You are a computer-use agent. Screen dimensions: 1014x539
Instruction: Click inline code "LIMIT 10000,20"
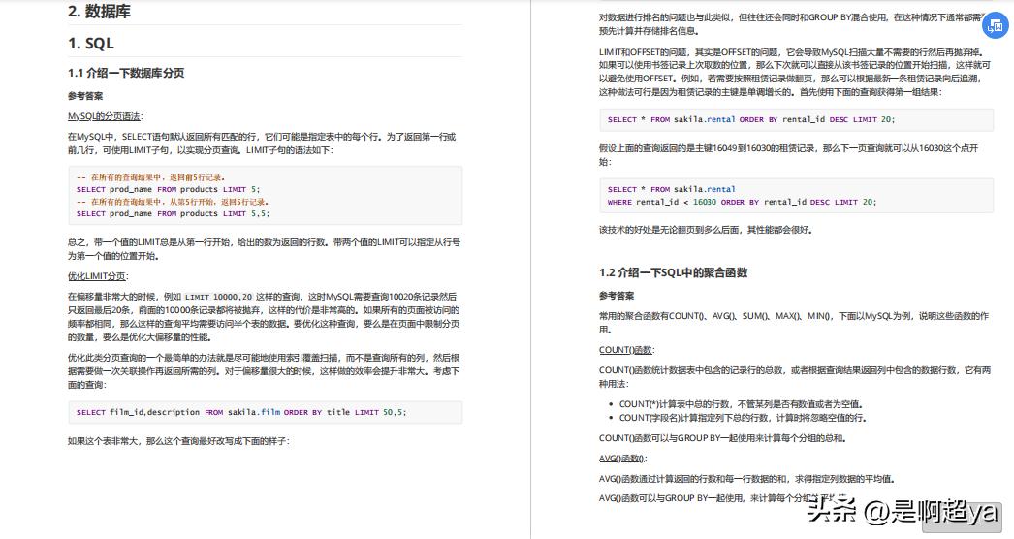tap(218, 297)
